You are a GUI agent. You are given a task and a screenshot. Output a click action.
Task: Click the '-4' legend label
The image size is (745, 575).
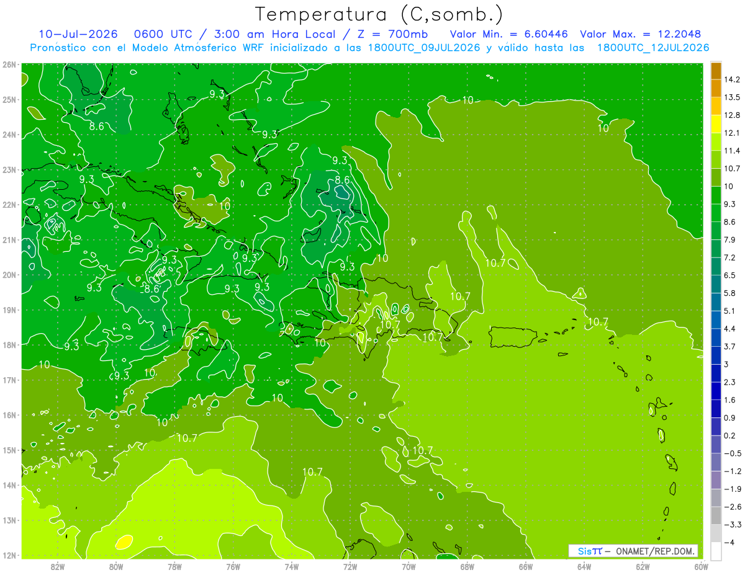pyautogui.click(x=729, y=542)
